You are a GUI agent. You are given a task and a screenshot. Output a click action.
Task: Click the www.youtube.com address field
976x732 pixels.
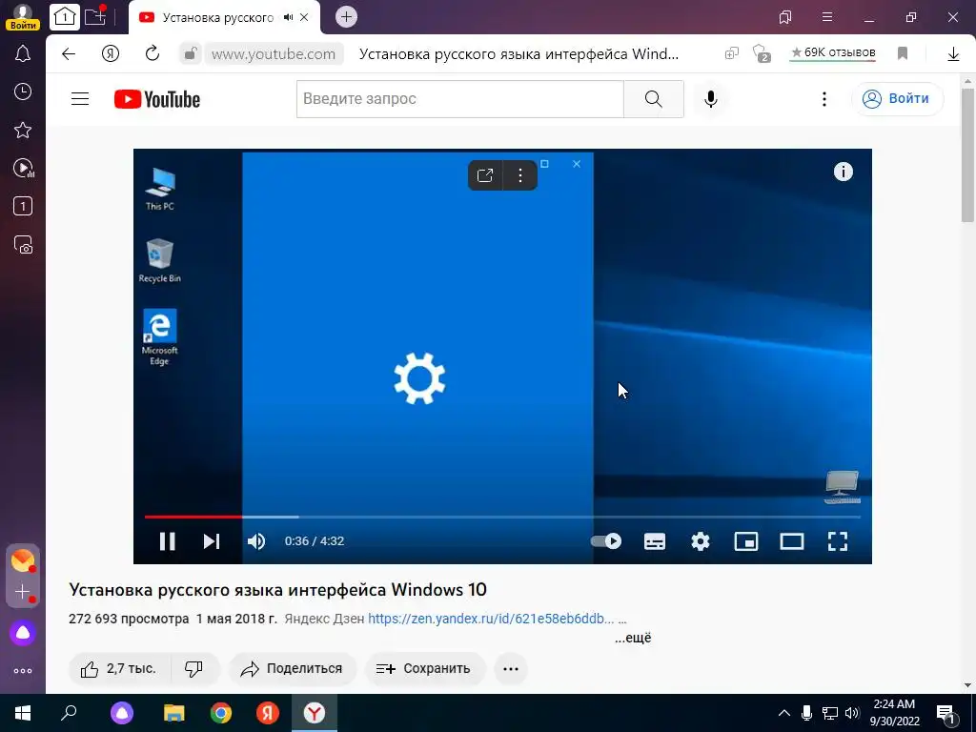tap(274, 54)
